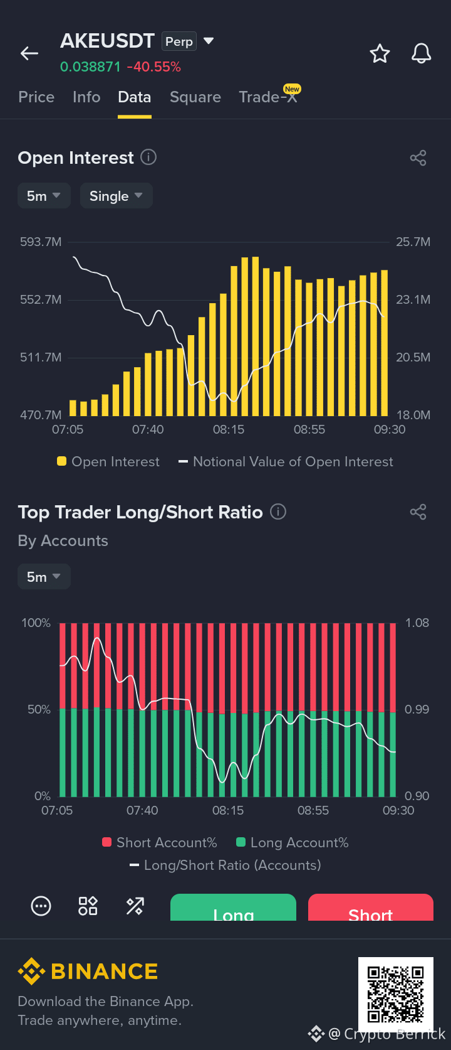Open Open Interest info tooltip icon
The height and width of the screenshot is (1050, 451).
[148, 157]
